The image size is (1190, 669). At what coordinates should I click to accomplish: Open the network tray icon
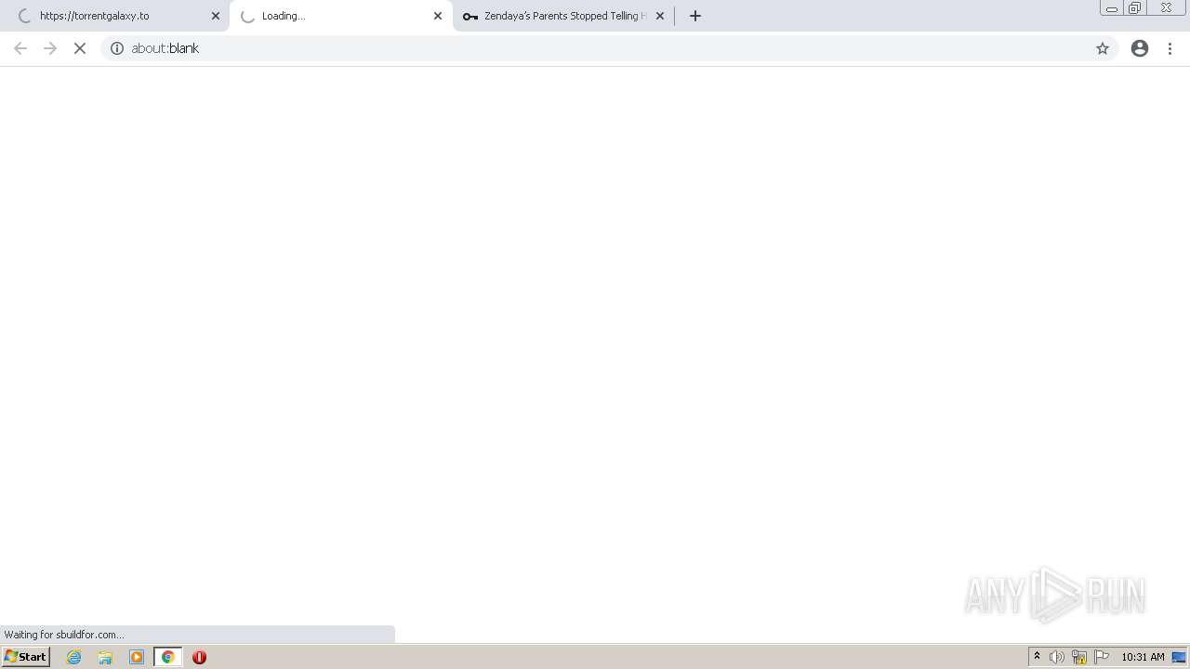click(x=1079, y=657)
